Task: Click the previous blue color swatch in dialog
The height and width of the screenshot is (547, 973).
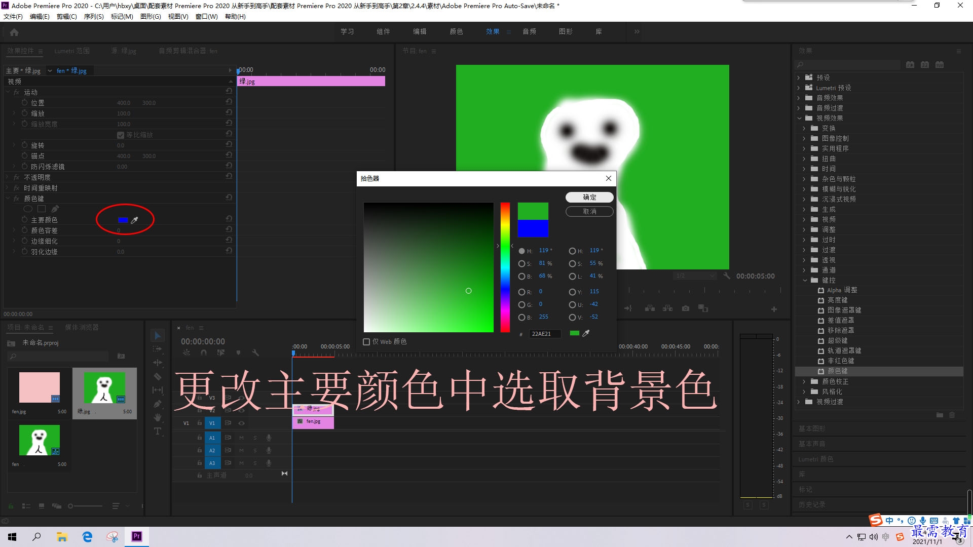Action: [x=533, y=228]
